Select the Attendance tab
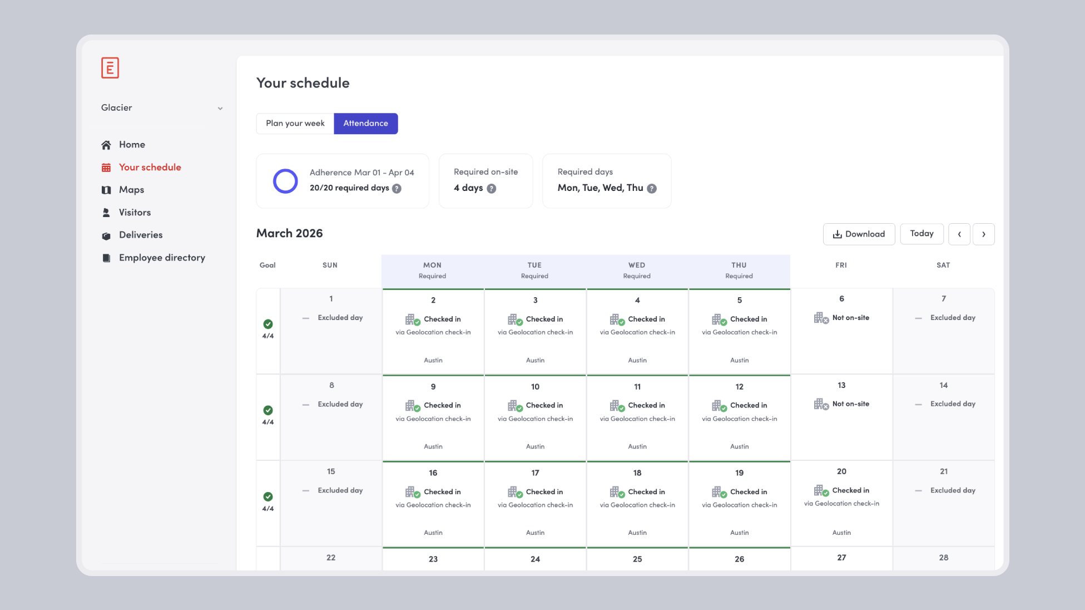Image resolution: width=1085 pixels, height=610 pixels. pos(365,124)
